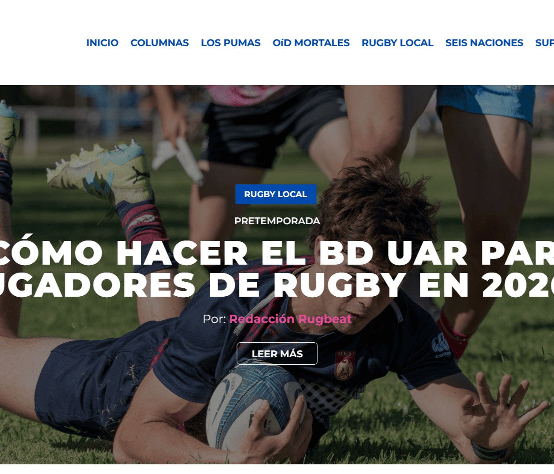Open the Redacción Rugbeat author link
The height and width of the screenshot is (474, 554).
click(x=290, y=319)
